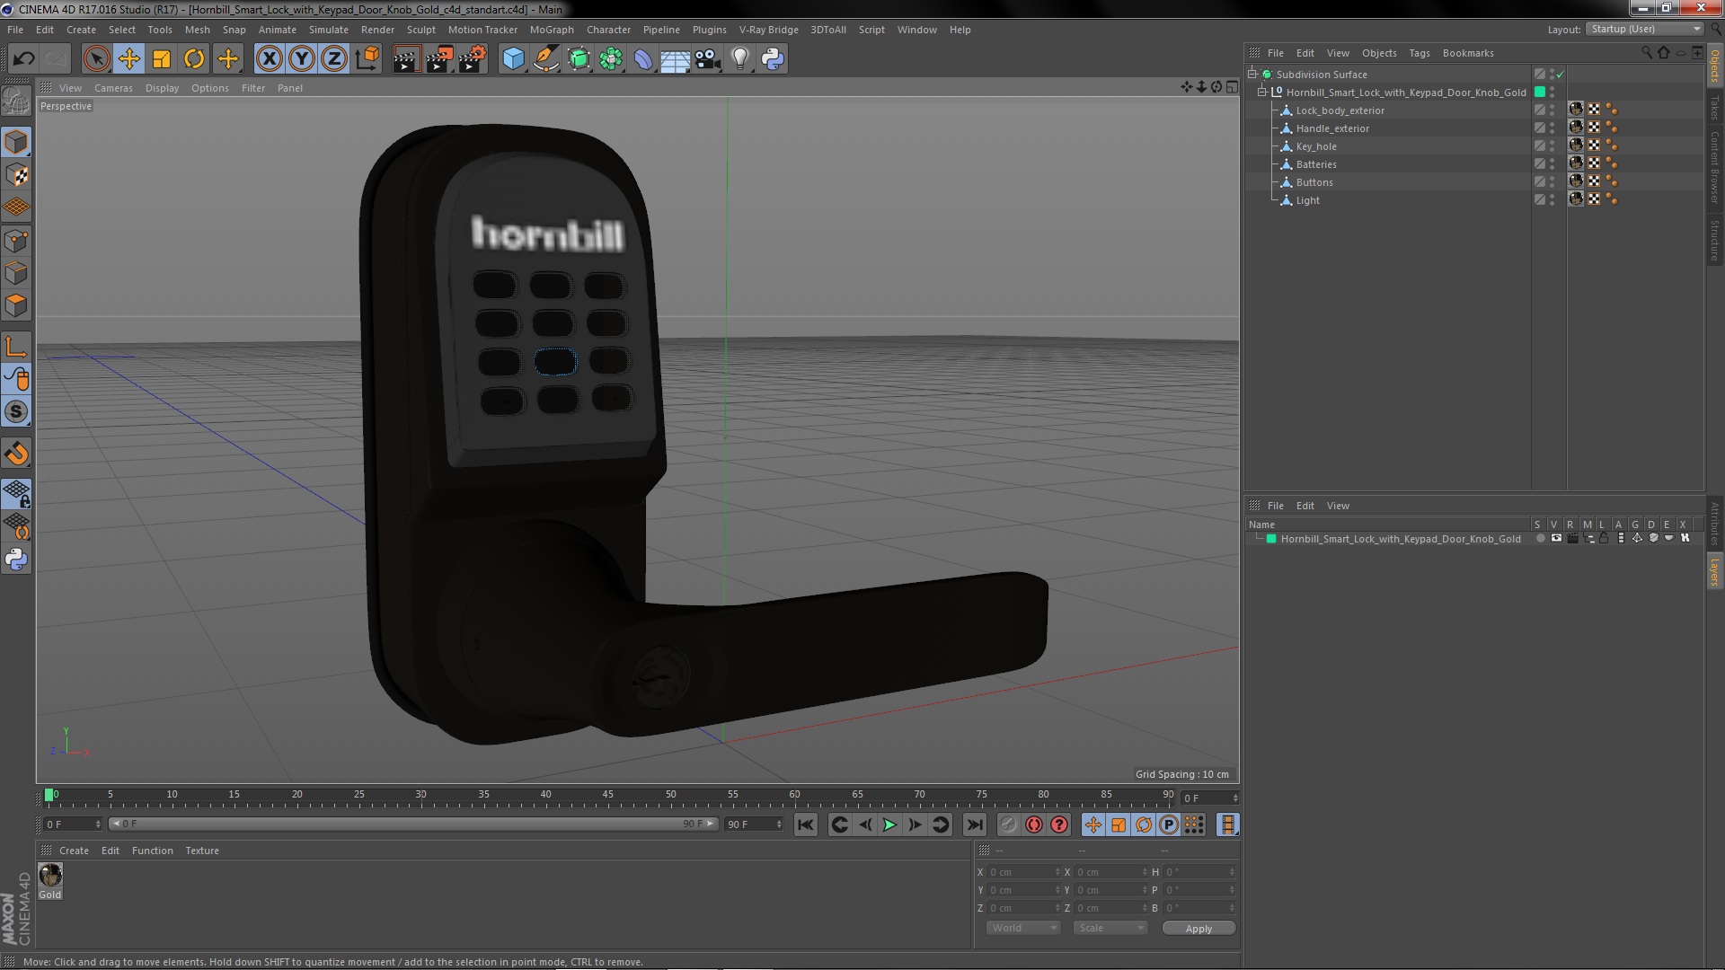Go to start of animation
Screen dimensions: 1725x970
coord(806,824)
